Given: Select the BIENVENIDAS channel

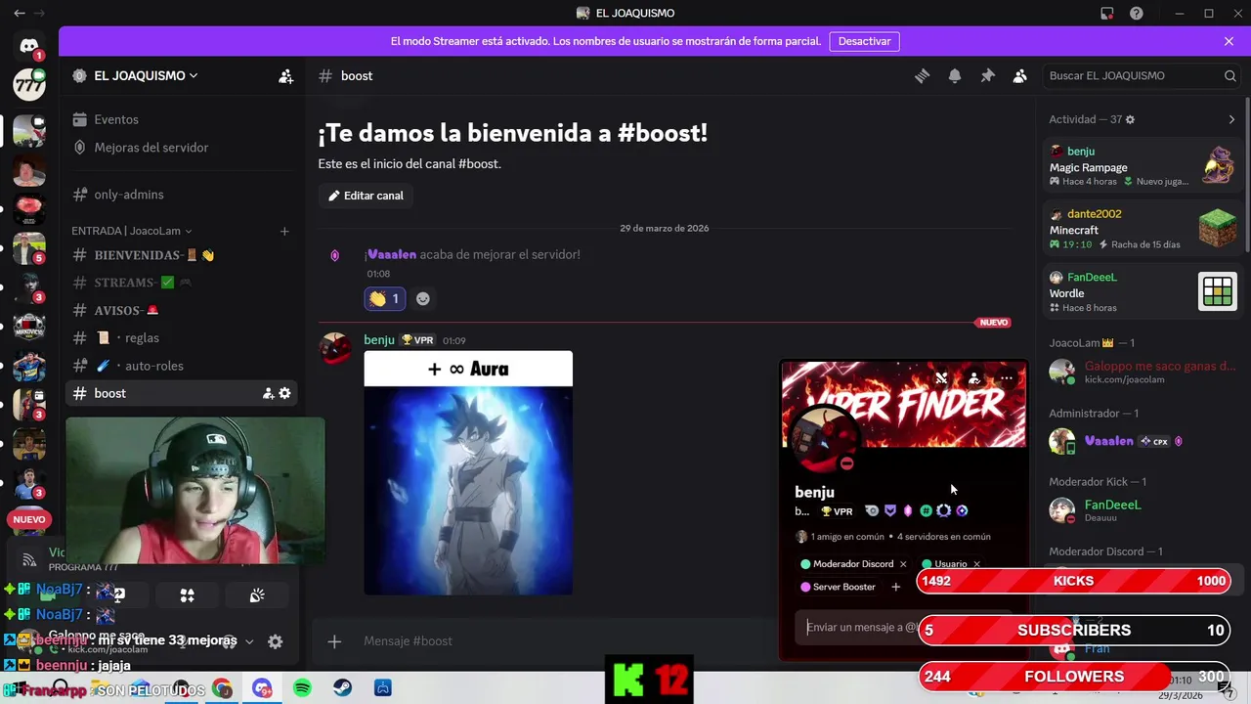Looking at the screenshot, I should [x=182, y=254].
